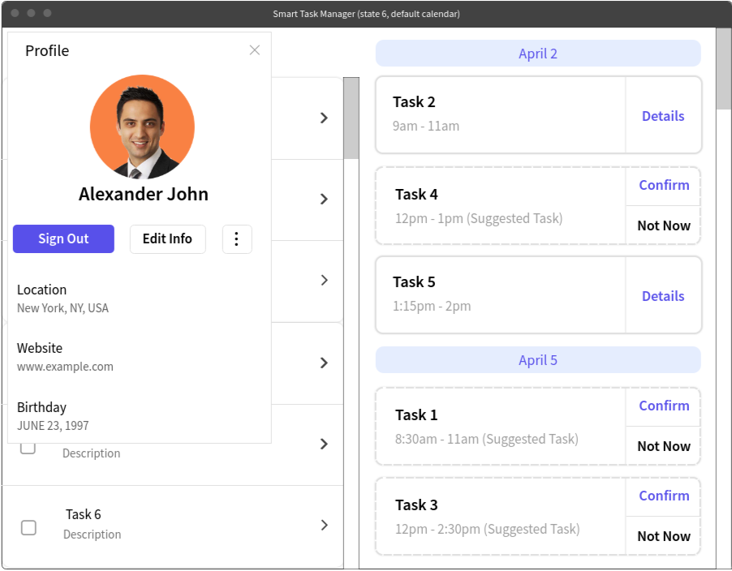732x571 pixels.
Task: Expand the third task row chevron
Action: [324, 280]
